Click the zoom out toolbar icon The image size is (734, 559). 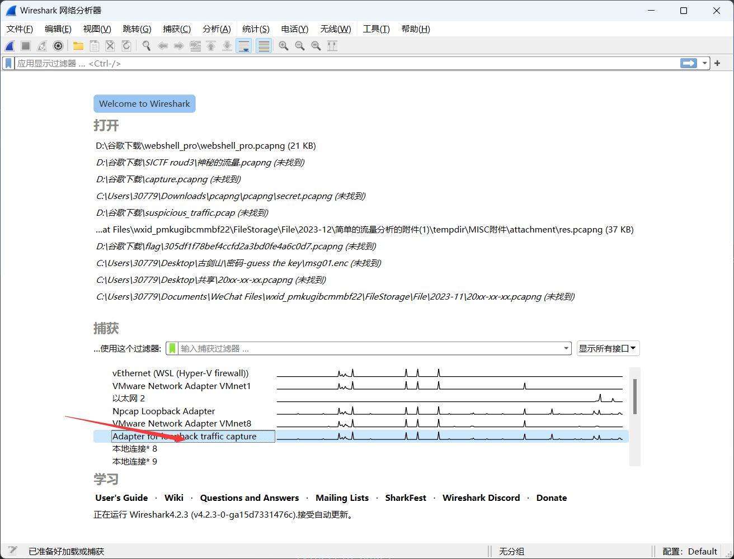tap(300, 46)
